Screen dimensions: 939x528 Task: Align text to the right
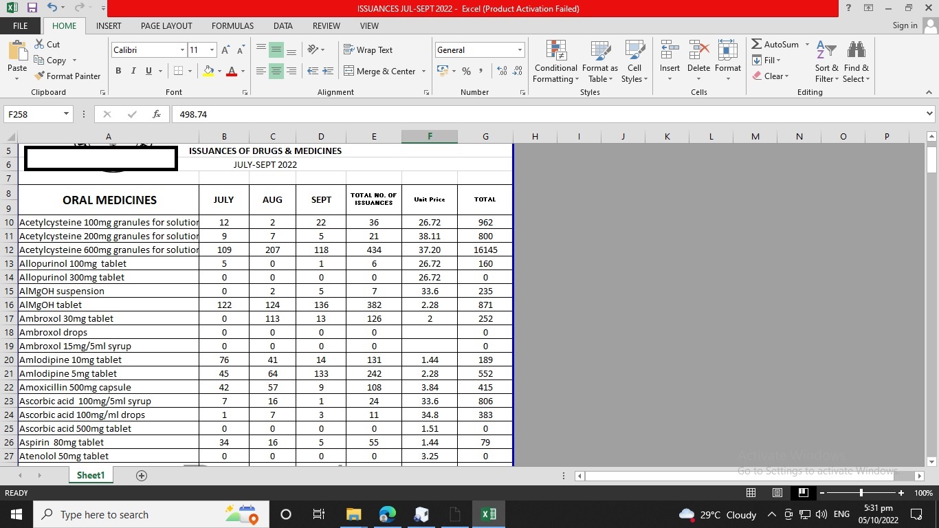point(291,71)
